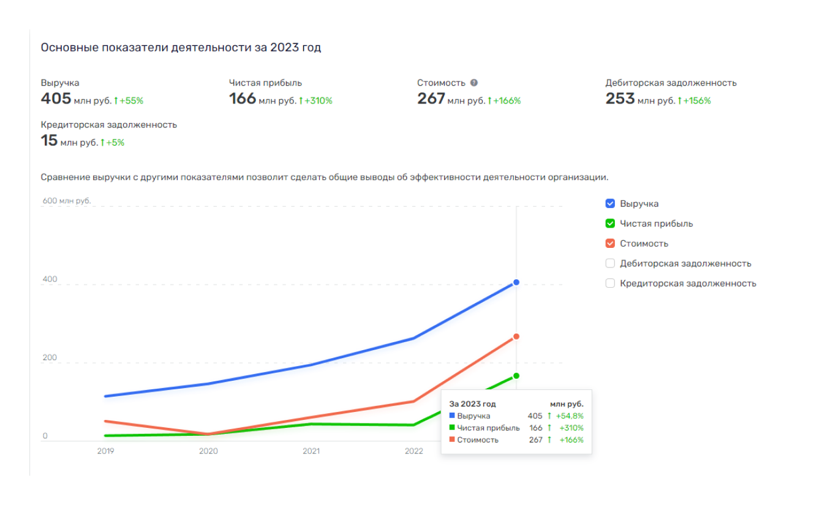
Task: Enable the Кредиторская задолженность checkbox
Action: click(x=610, y=283)
